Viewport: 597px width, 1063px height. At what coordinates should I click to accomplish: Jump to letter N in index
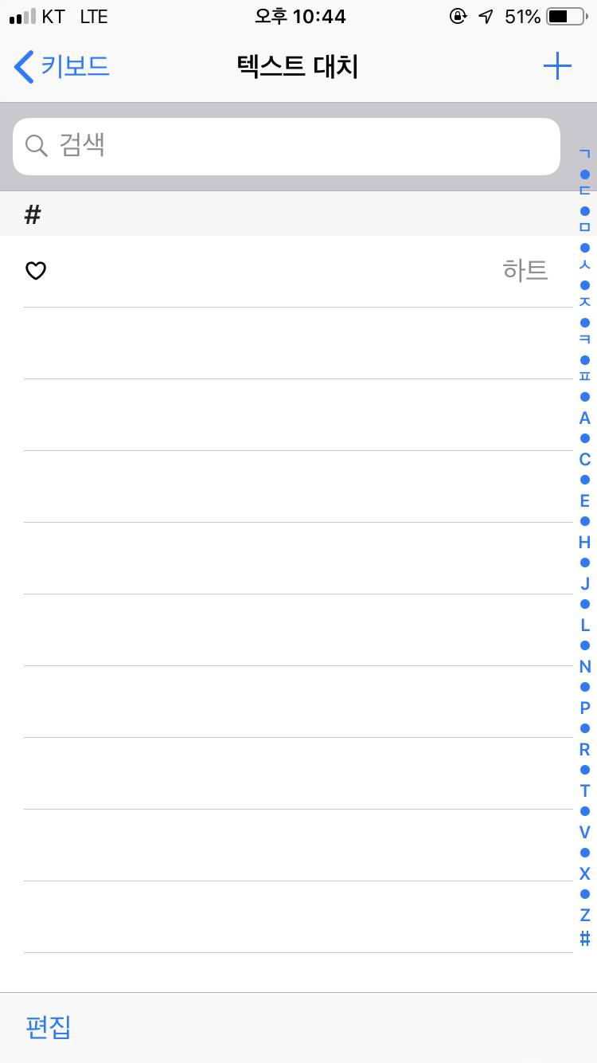pyautogui.click(x=585, y=666)
